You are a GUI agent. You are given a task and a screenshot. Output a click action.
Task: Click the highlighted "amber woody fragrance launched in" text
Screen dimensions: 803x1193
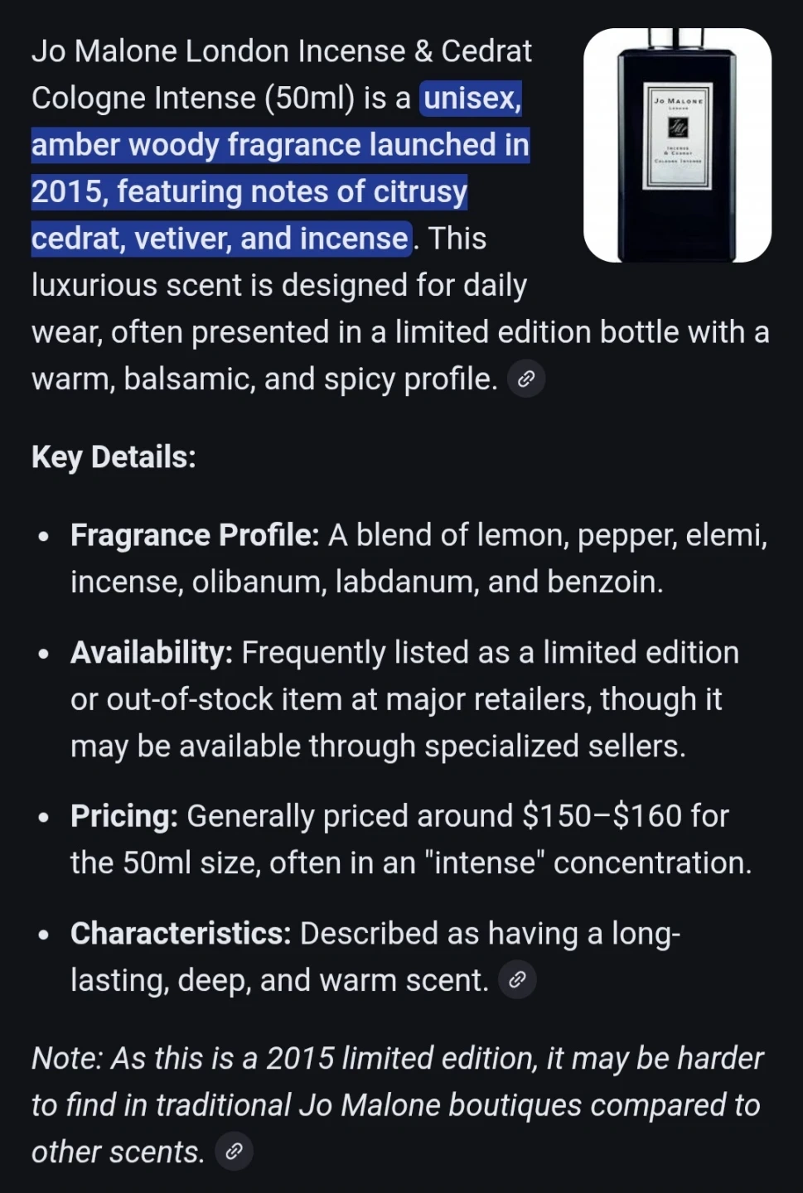coord(280,145)
